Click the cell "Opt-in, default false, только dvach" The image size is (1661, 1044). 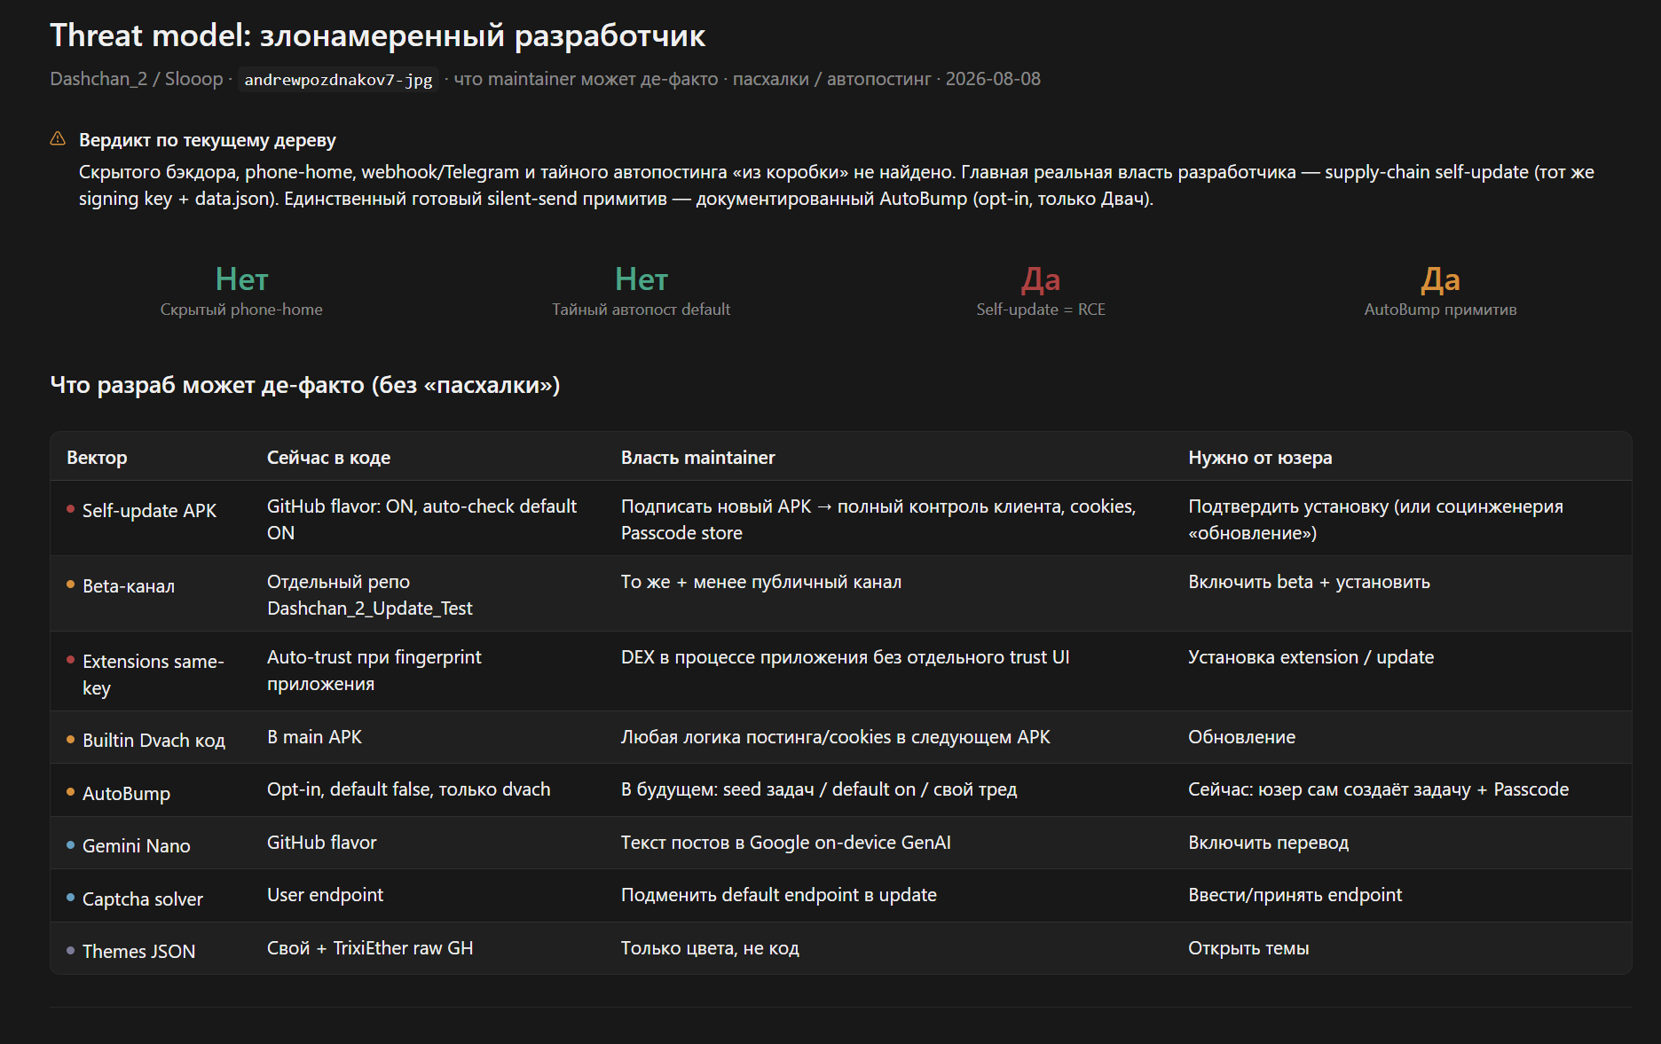click(409, 789)
